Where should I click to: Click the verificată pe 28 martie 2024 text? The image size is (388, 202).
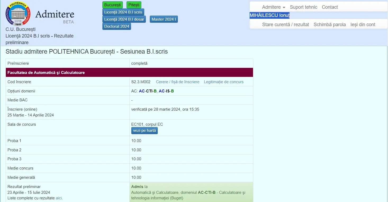click(x=165, y=109)
